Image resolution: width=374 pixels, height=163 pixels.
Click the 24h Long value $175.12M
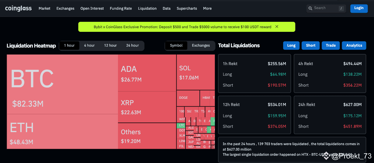click(352, 116)
